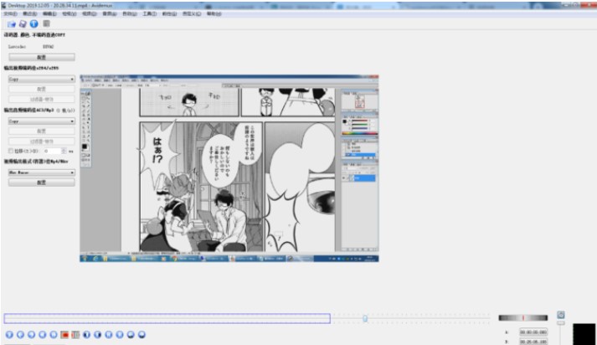Click the audio 过滤器 filters button
The image size is (597, 345).
[42, 142]
